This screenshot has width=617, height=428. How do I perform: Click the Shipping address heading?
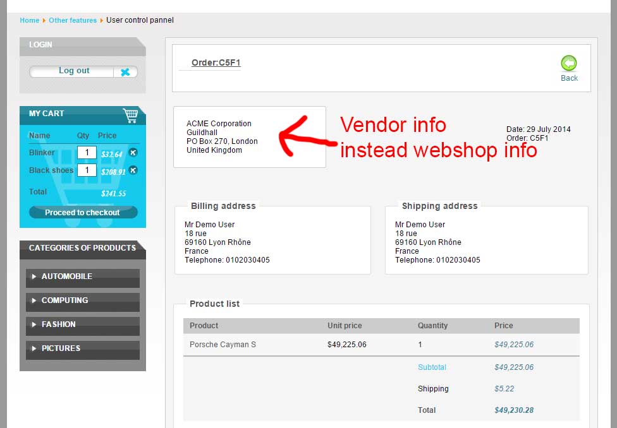(x=439, y=206)
